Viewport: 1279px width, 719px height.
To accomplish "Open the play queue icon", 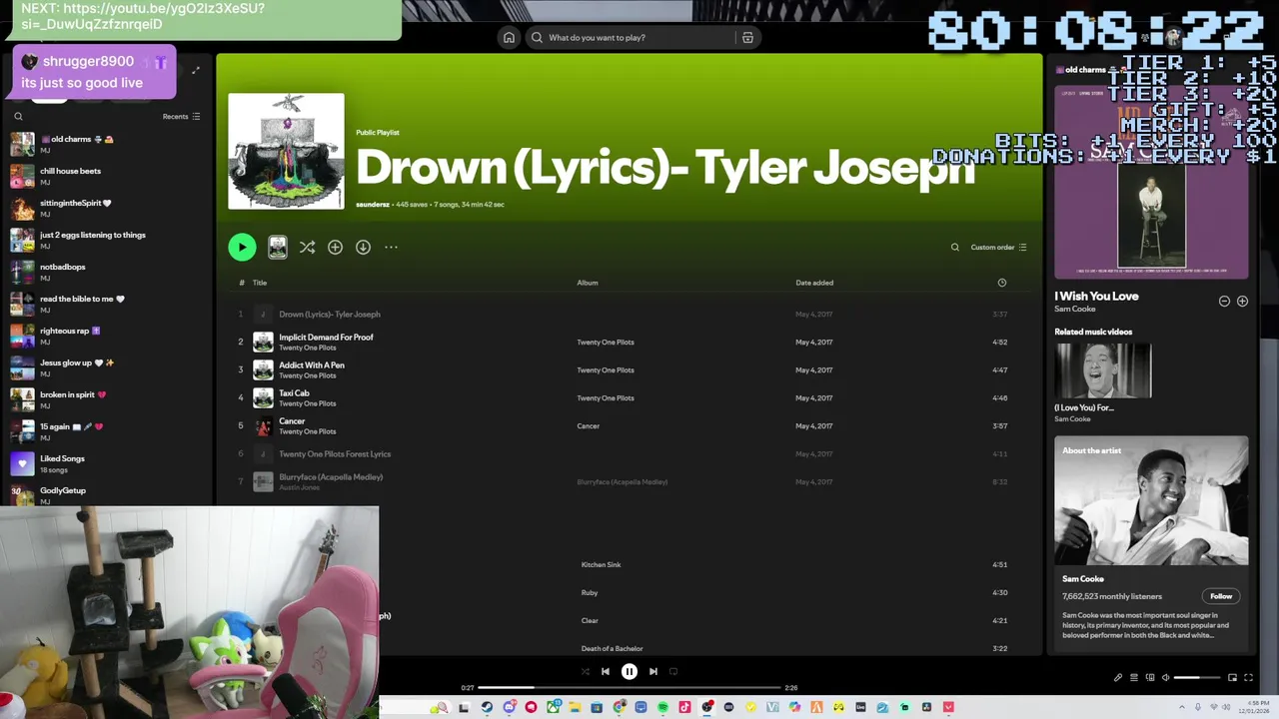I will pyautogui.click(x=1134, y=678).
